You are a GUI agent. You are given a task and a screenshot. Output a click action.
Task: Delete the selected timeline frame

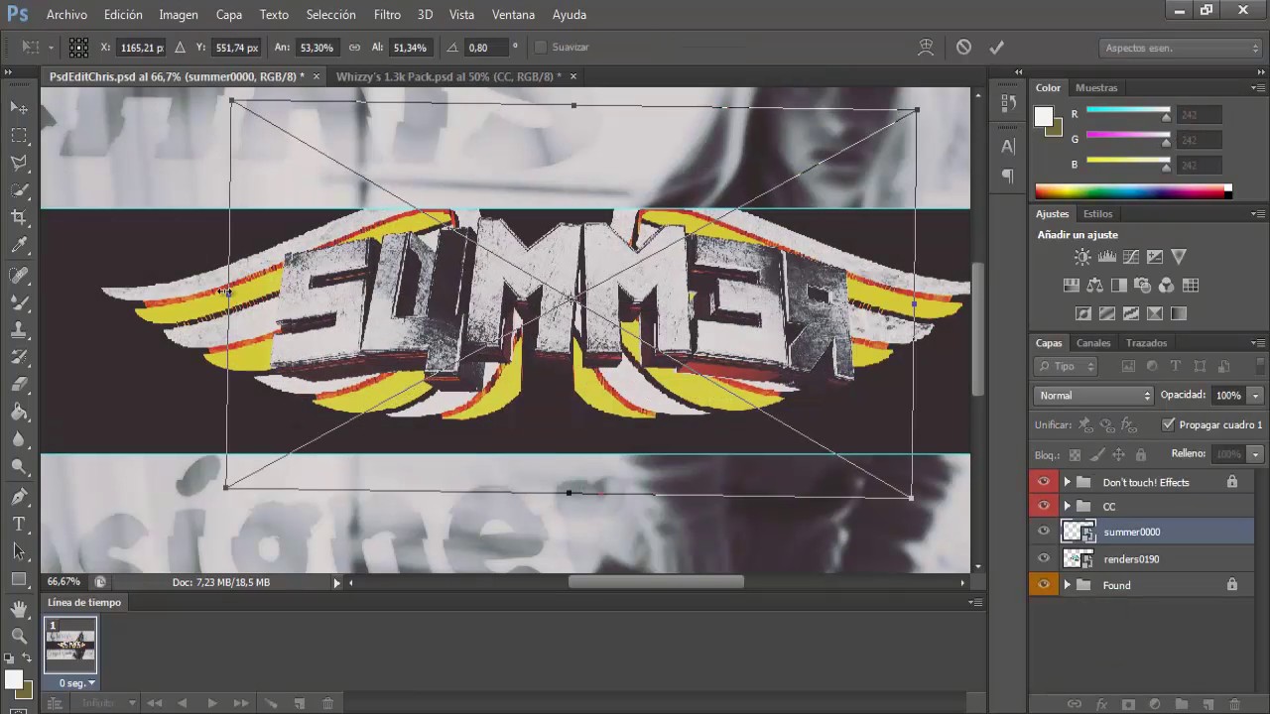pyautogui.click(x=327, y=703)
